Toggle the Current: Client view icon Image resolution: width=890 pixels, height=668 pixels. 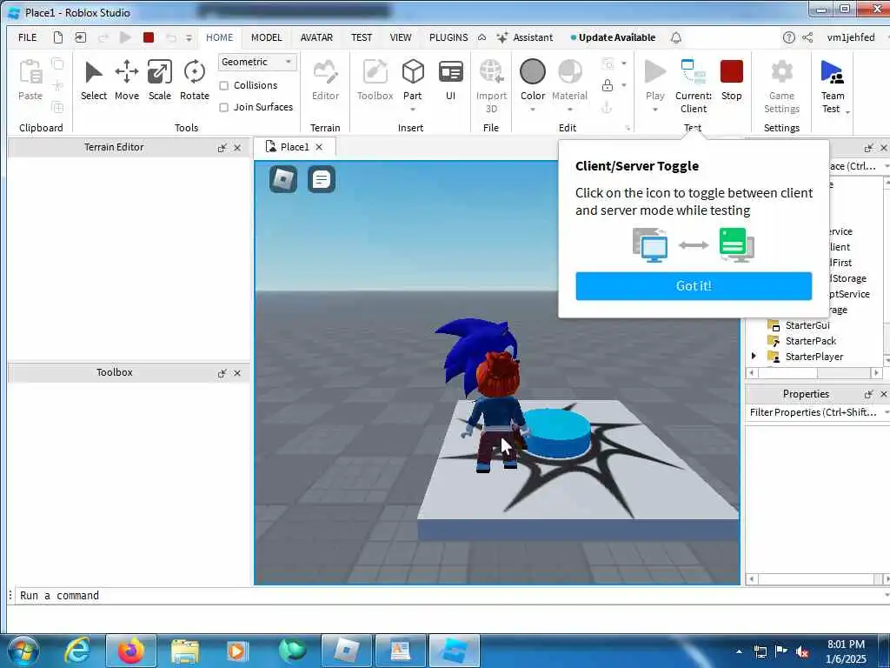(x=693, y=72)
